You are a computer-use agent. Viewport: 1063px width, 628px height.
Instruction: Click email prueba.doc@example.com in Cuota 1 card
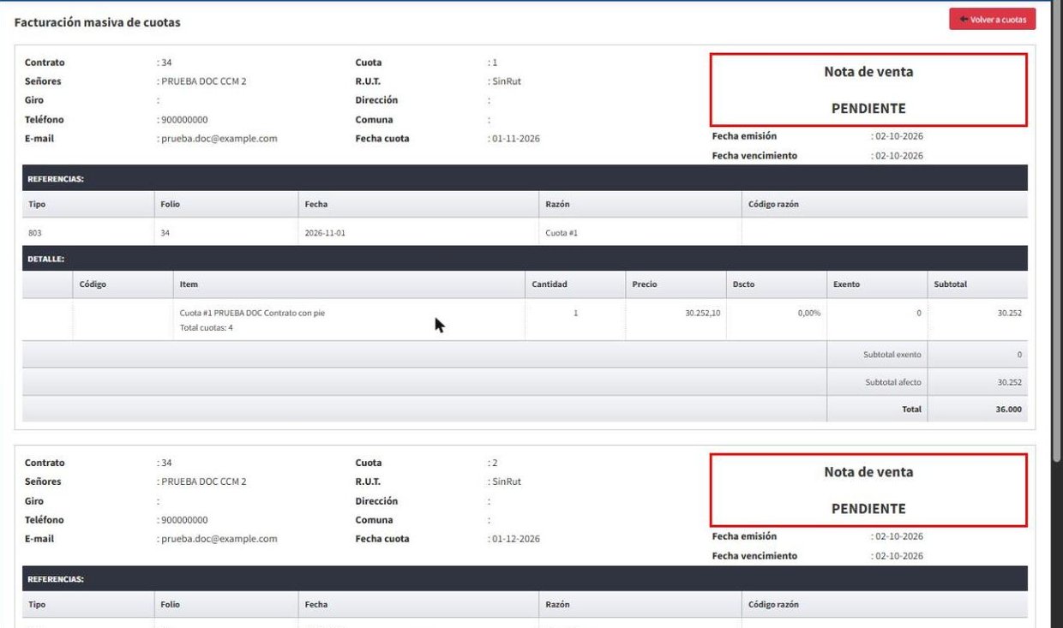tap(219, 138)
